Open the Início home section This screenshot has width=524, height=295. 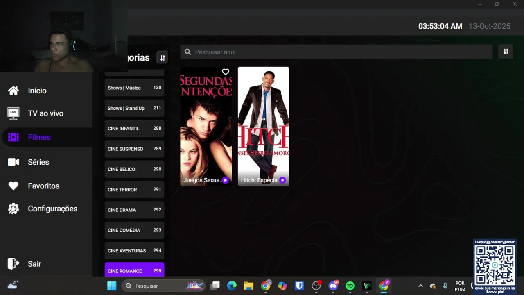(x=37, y=91)
